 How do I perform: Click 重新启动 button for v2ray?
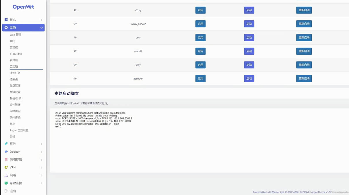tap(304, 10)
